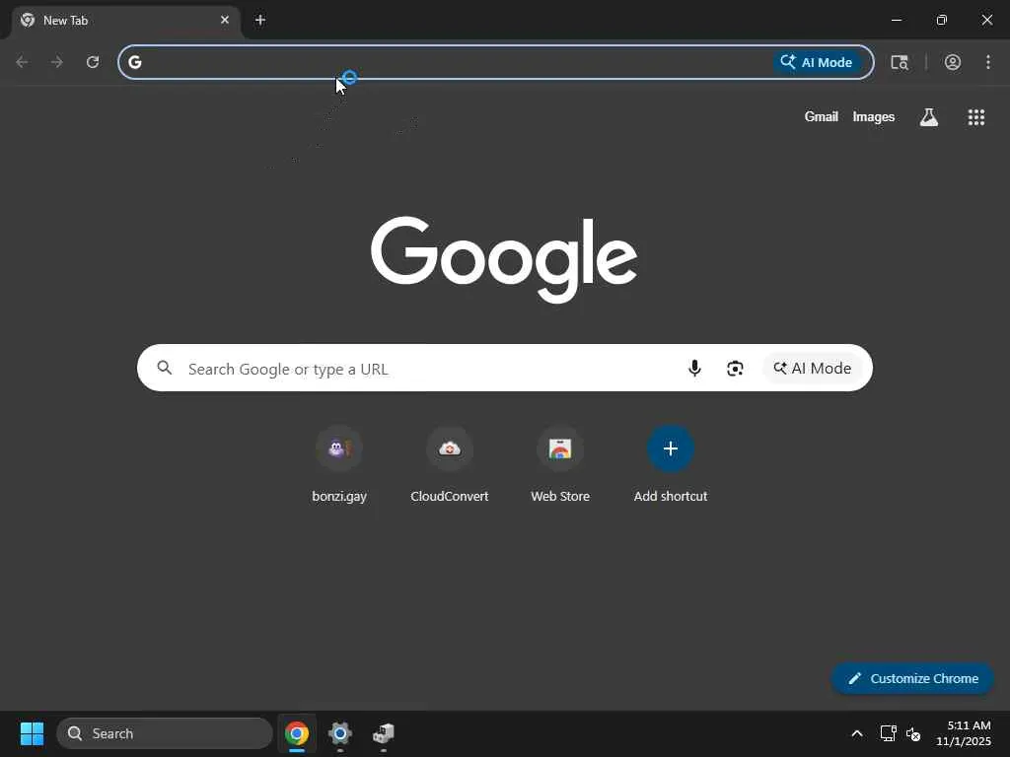Click the Add shortcut label text

671,497
